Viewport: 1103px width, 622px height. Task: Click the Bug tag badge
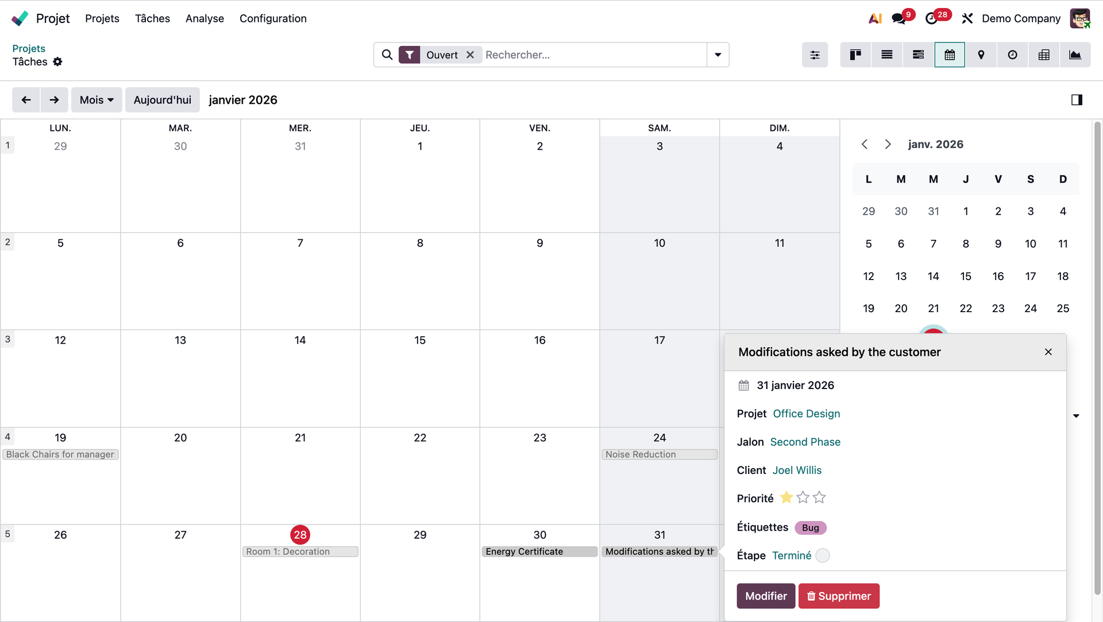tap(810, 528)
